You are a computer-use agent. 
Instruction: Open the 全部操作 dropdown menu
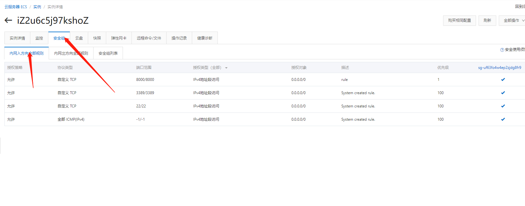(512, 21)
